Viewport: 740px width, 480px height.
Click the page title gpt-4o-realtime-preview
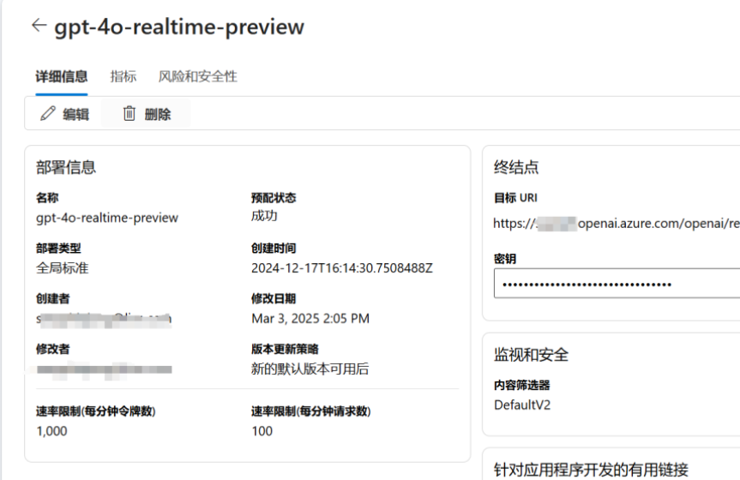(179, 27)
